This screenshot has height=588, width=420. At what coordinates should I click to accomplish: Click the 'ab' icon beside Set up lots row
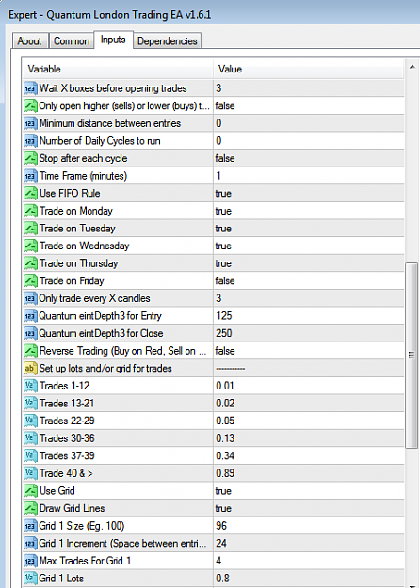[30, 369]
